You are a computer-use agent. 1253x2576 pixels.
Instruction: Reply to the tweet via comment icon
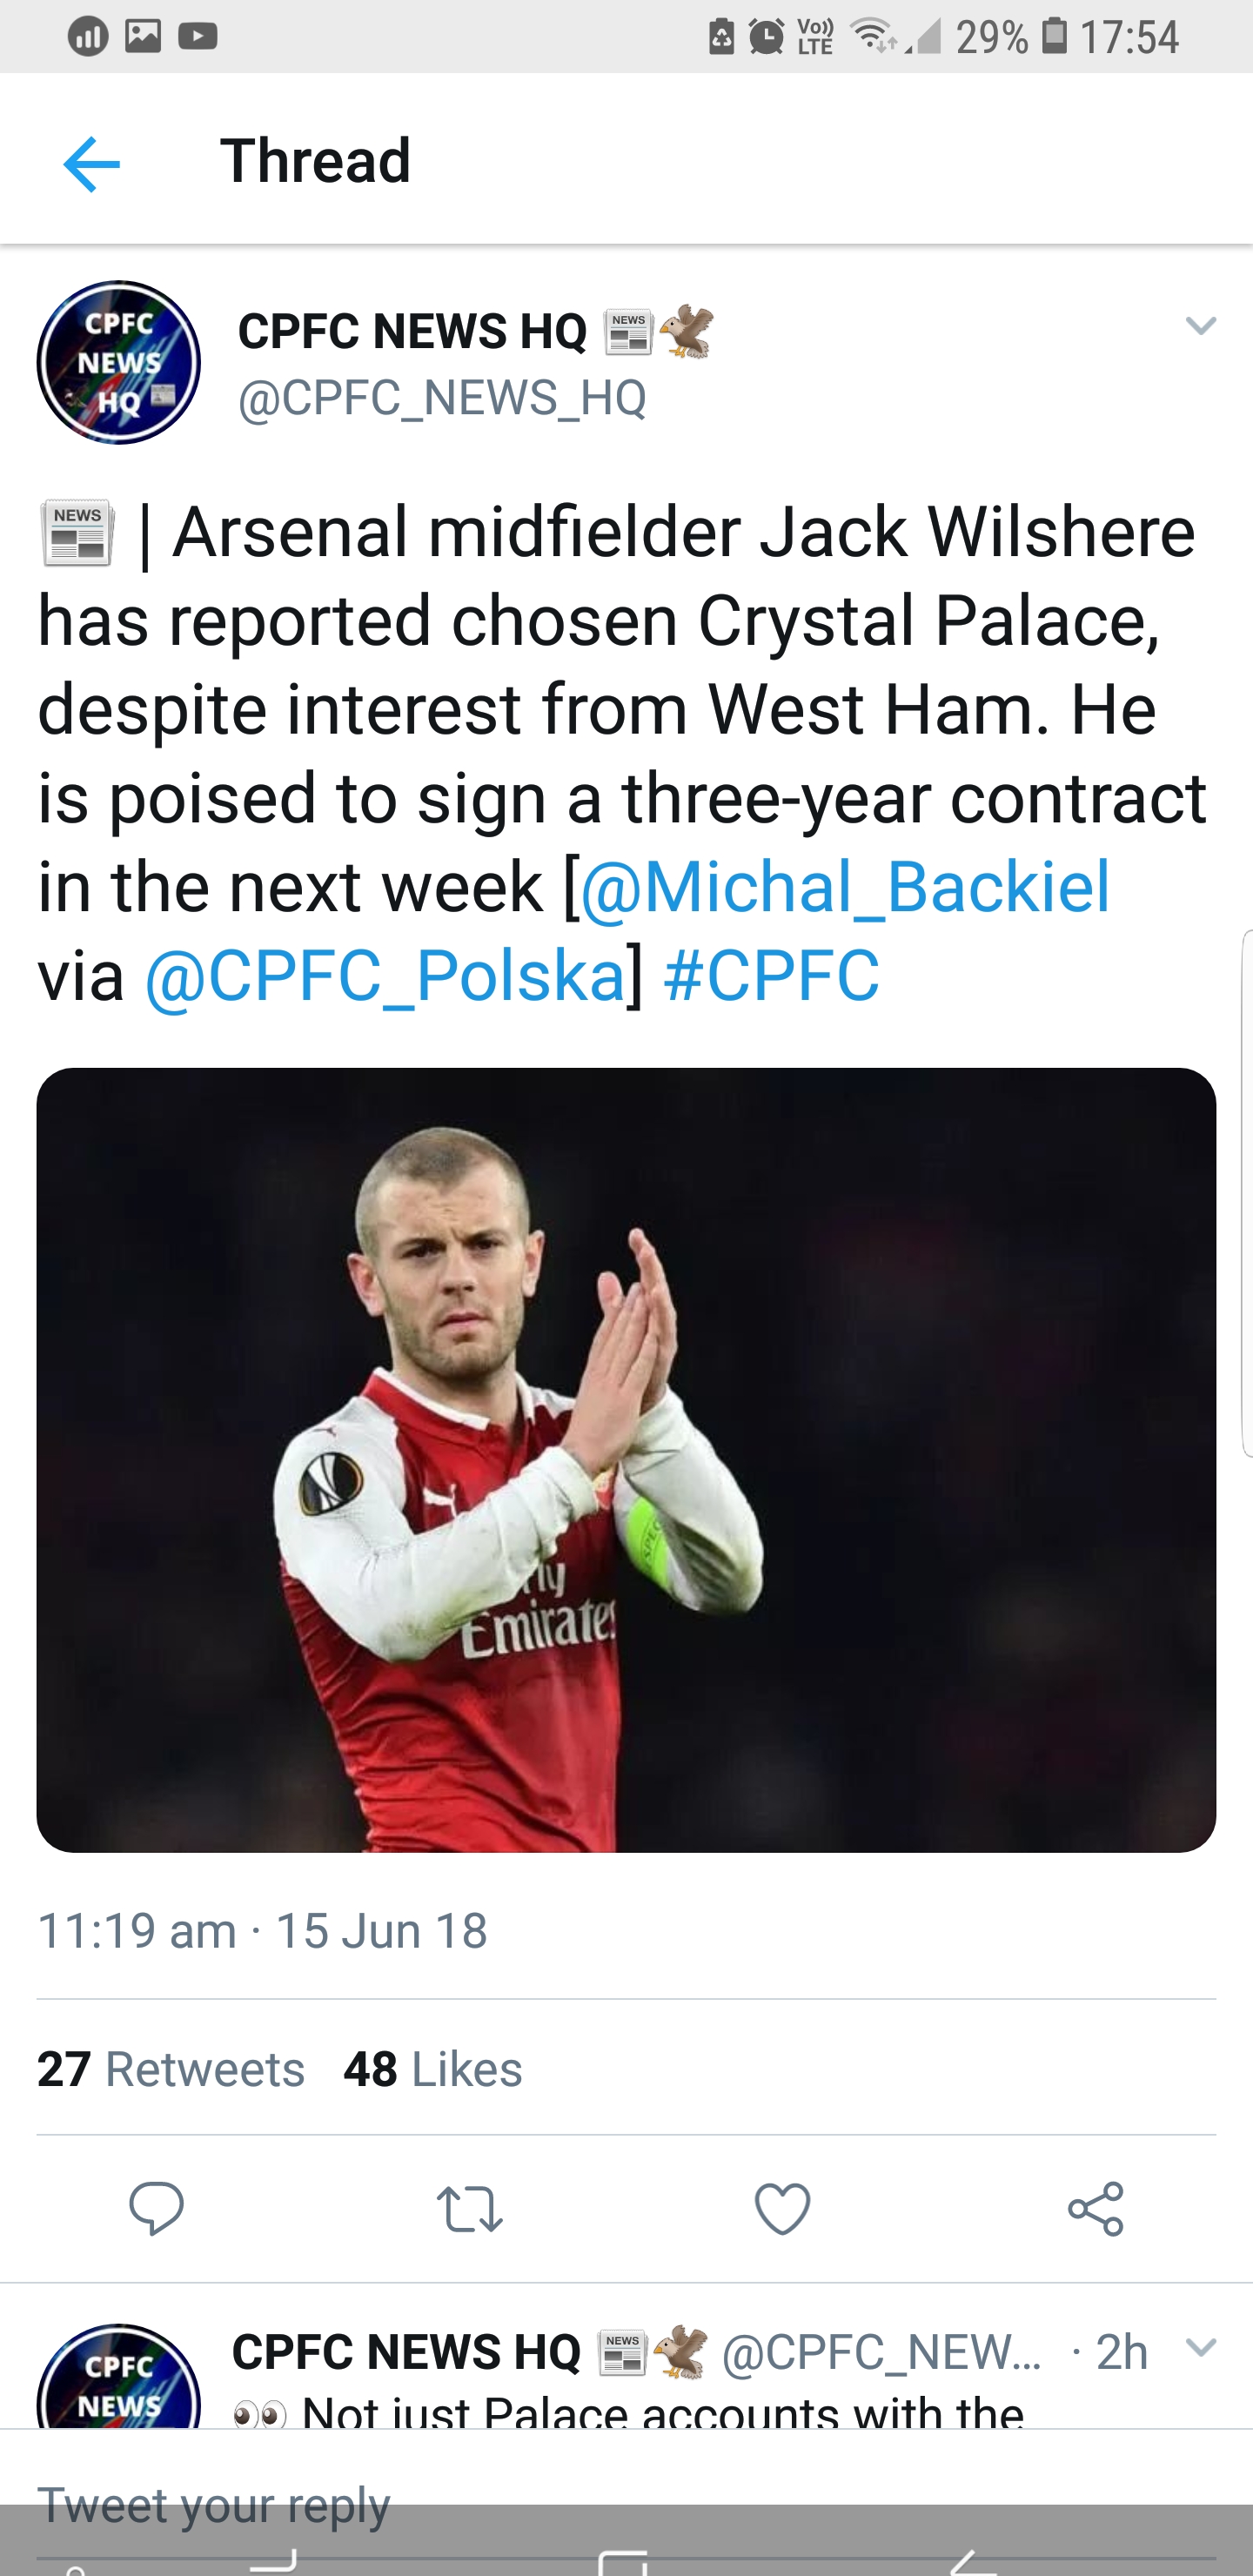coord(157,2208)
